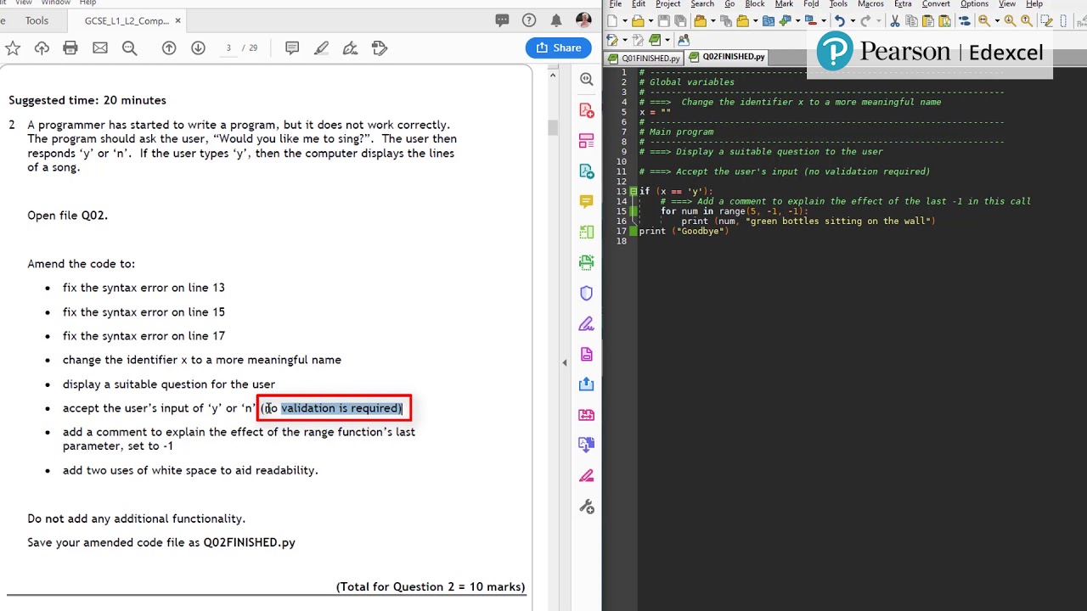
Task: Open the File menu in the code editor
Action: [616, 4]
